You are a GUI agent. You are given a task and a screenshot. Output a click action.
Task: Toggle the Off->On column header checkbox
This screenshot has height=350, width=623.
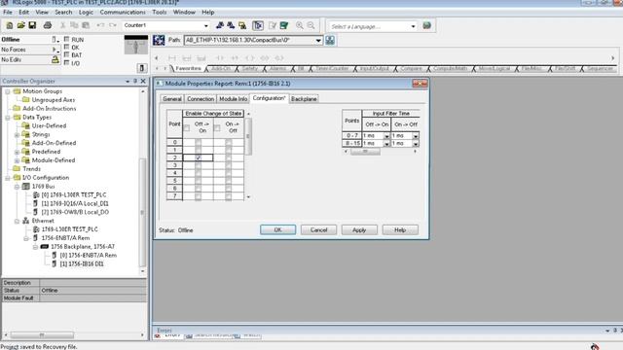click(187, 128)
